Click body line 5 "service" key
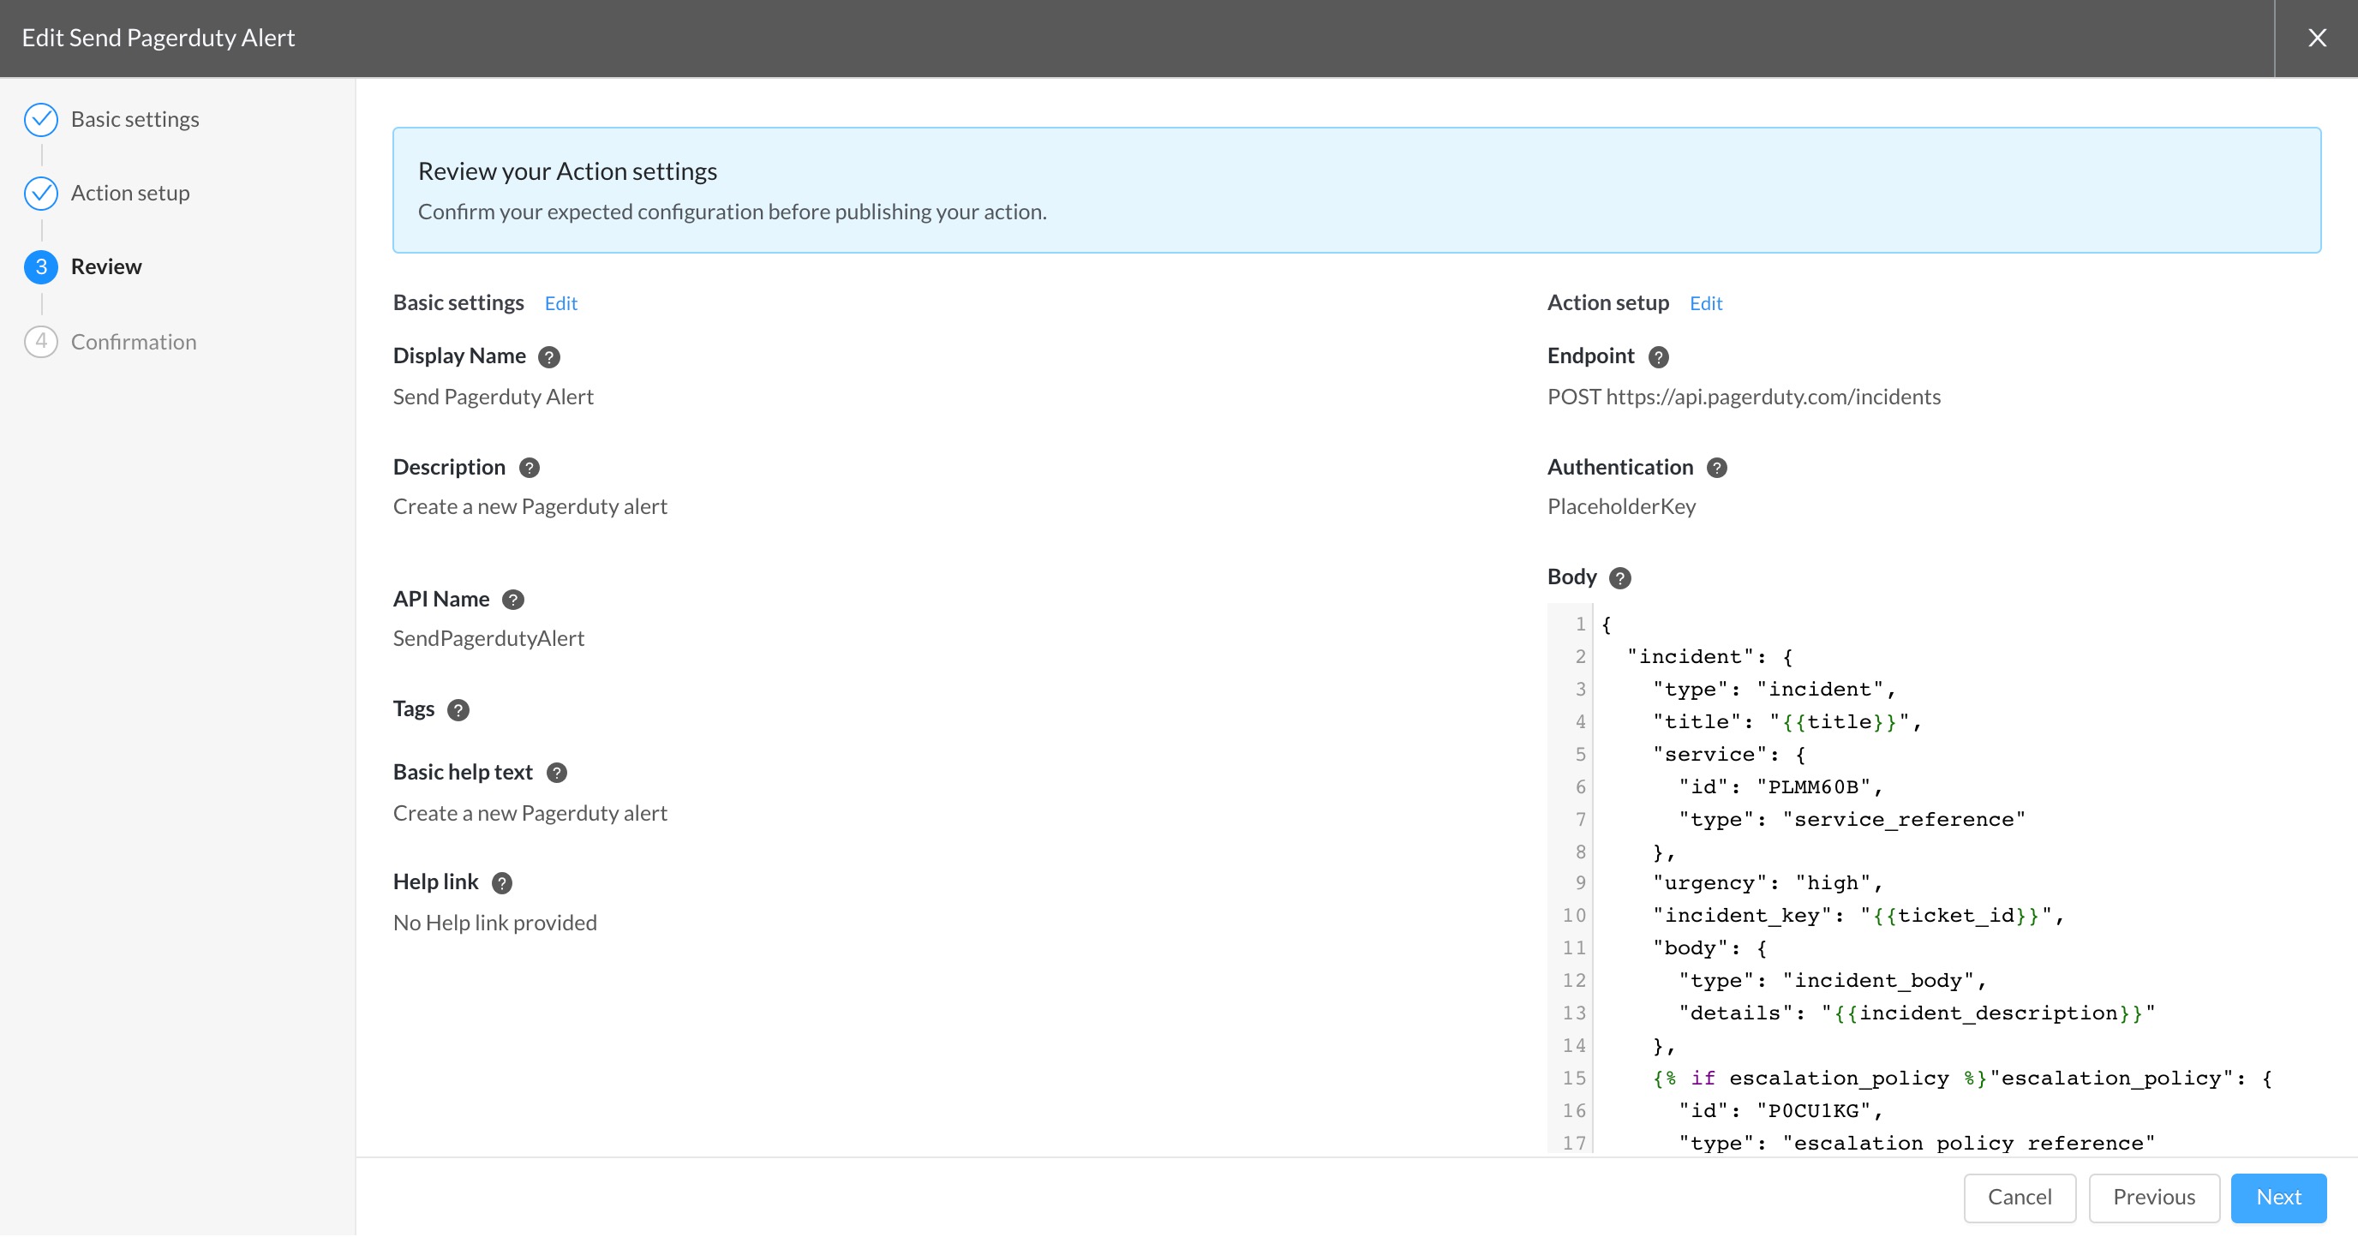This screenshot has width=2358, height=1237. click(1729, 755)
